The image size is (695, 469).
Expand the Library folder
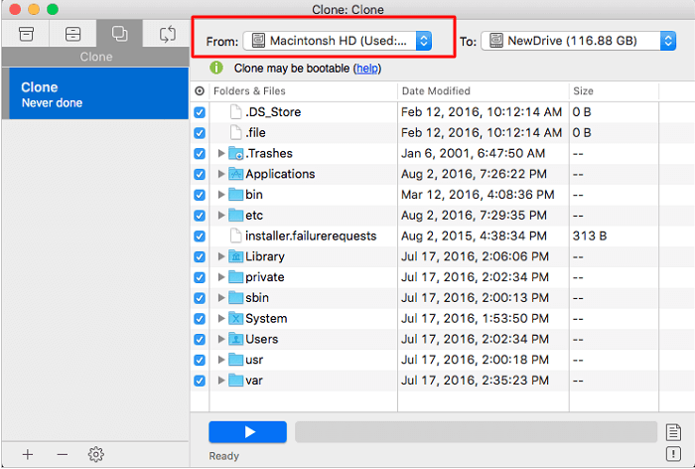(221, 256)
